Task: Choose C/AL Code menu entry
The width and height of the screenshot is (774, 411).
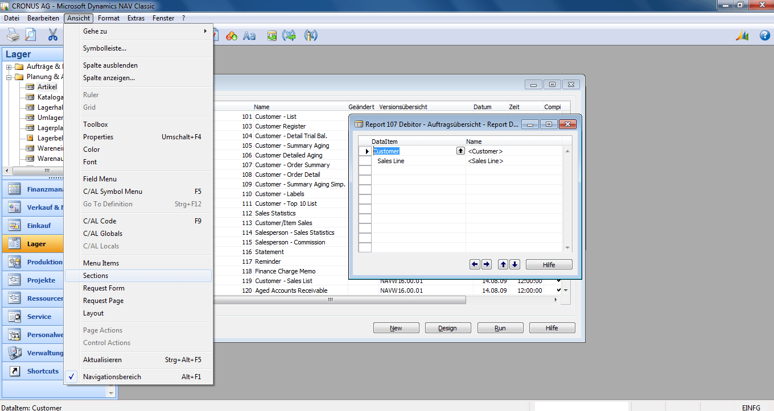Action: [x=139, y=221]
